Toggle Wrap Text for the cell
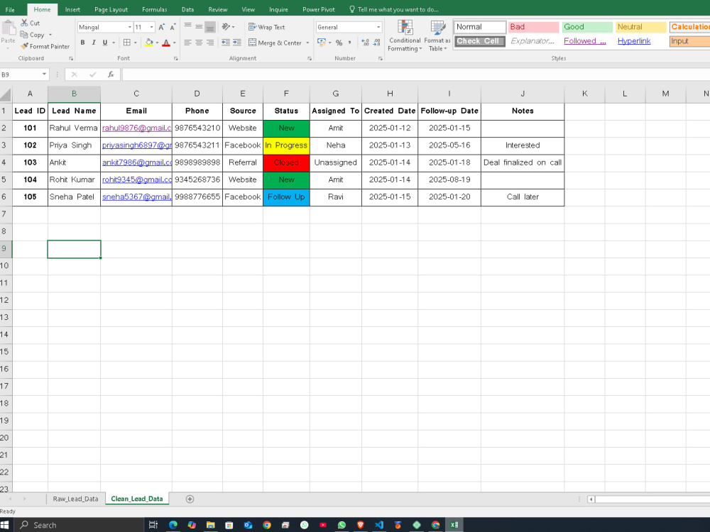 point(267,27)
